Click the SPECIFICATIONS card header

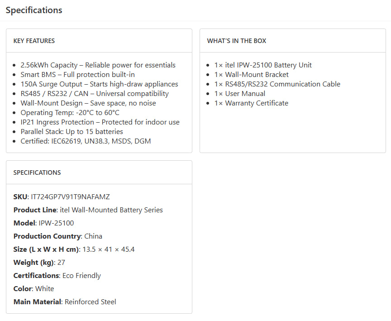(x=37, y=172)
